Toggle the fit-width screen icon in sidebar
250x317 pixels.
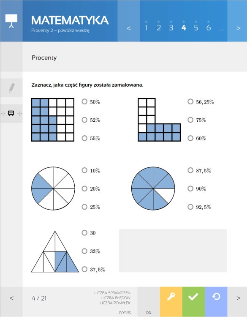tap(11, 113)
